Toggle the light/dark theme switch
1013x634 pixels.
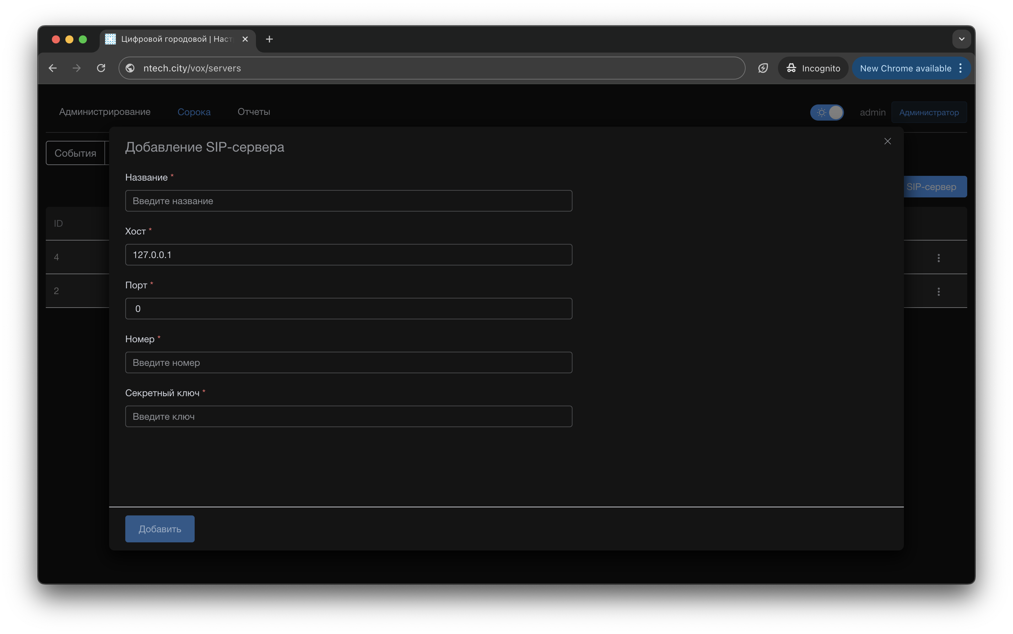coord(826,113)
